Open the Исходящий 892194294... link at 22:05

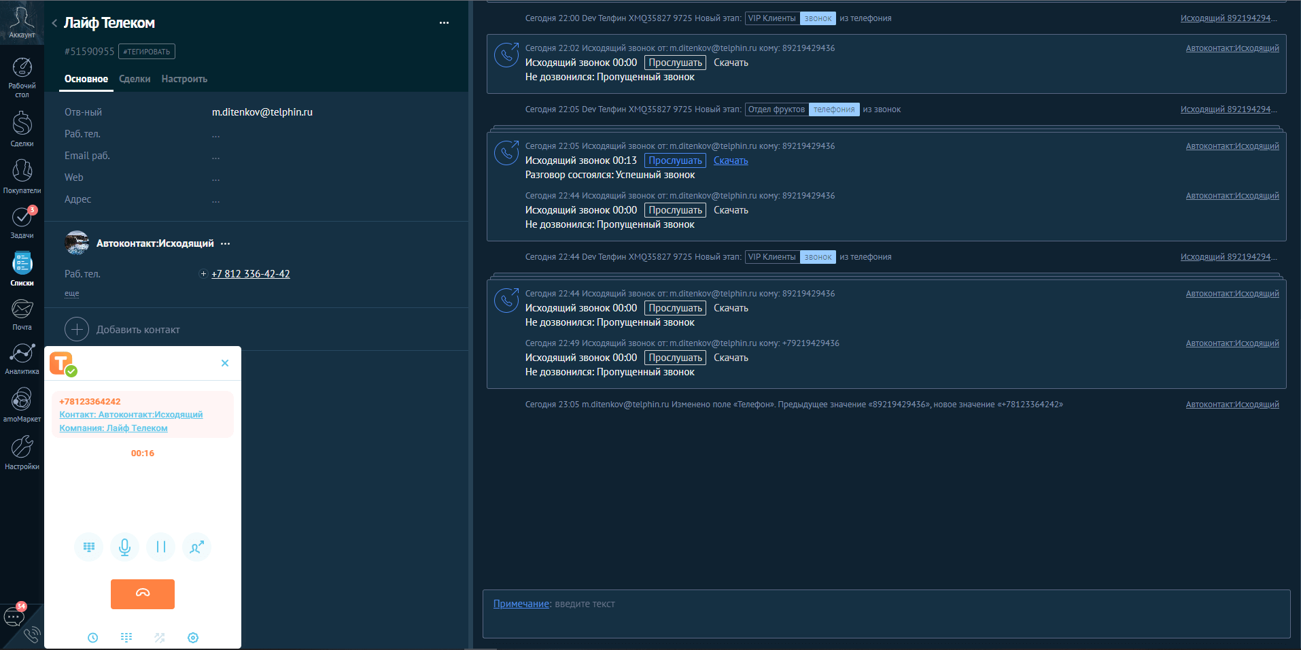pos(1229,109)
